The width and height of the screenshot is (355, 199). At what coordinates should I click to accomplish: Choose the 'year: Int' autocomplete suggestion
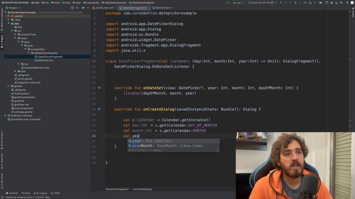[x=174, y=141]
